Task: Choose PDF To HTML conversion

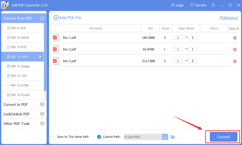Action: point(23,85)
